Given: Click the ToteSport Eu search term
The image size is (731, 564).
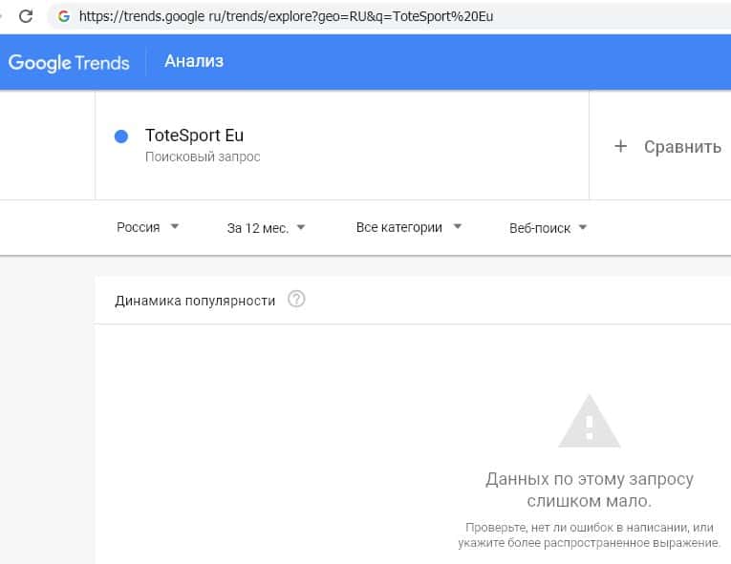Looking at the screenshot, I should click(x=194, y=136).
